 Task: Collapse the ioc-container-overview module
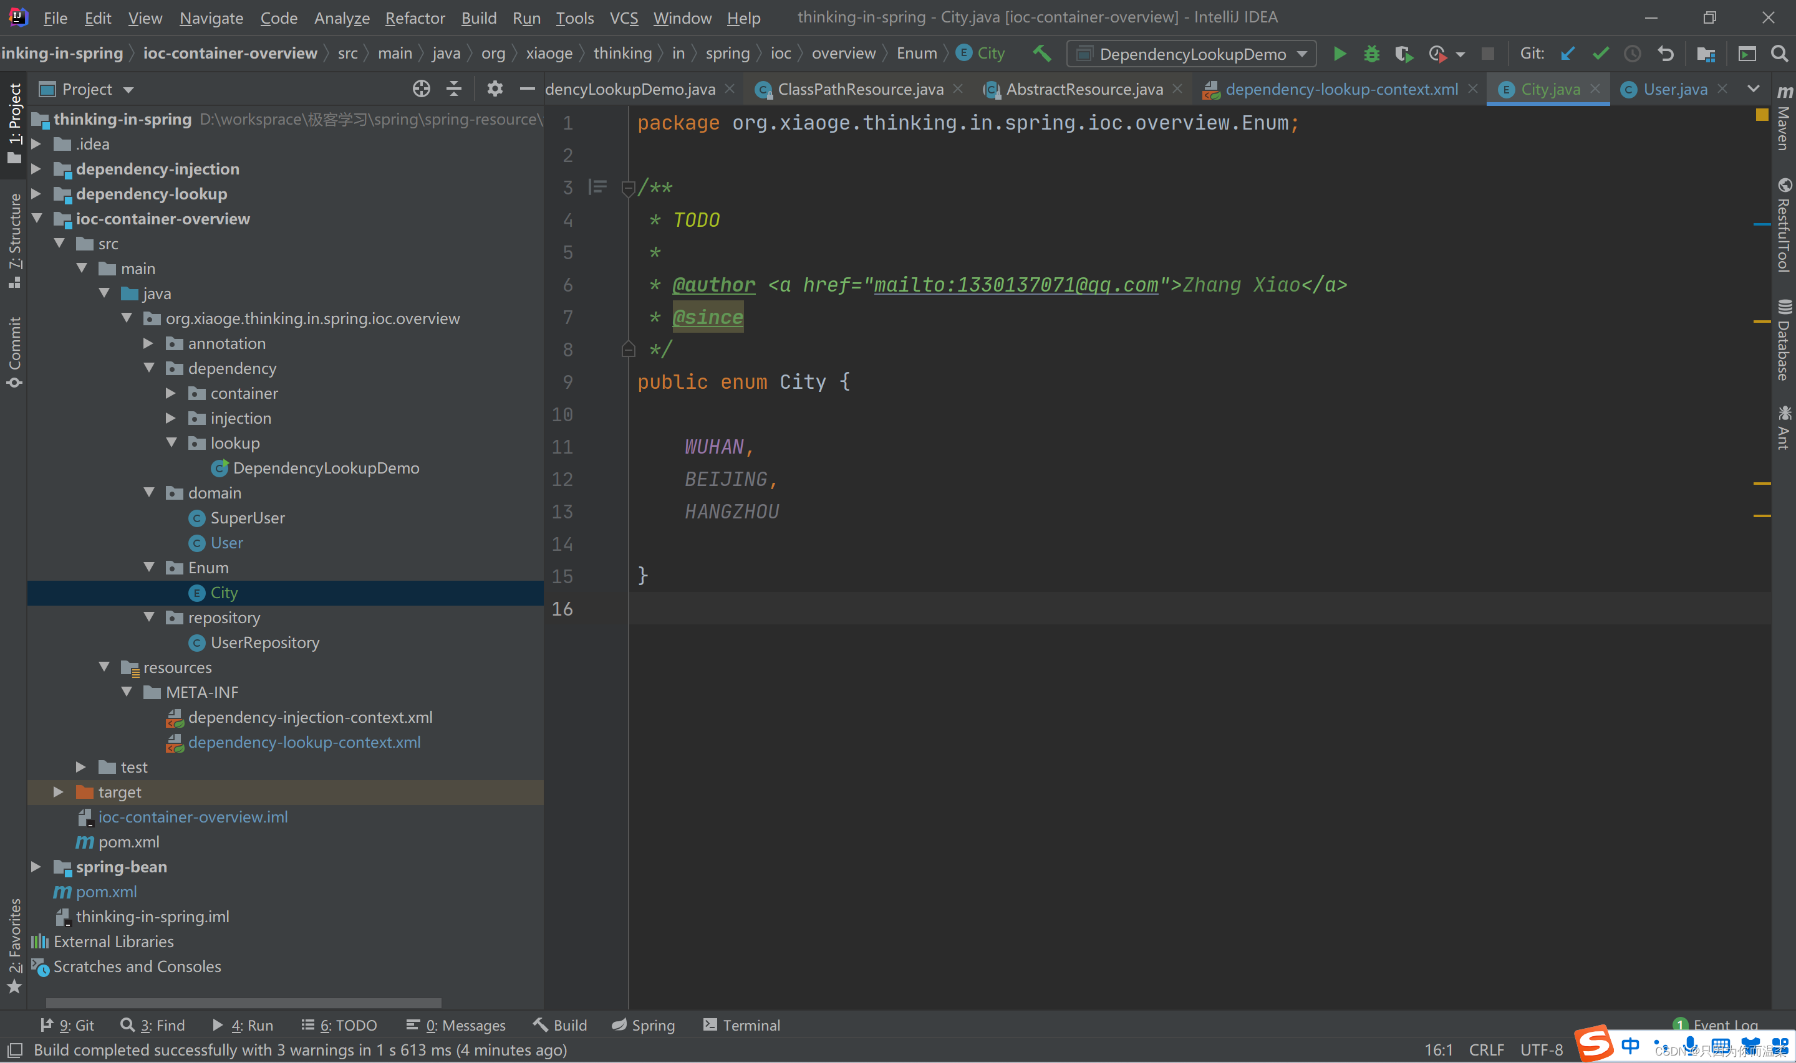tap(37, 219)
